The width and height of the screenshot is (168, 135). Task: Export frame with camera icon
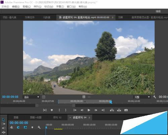tap(126, 110)
